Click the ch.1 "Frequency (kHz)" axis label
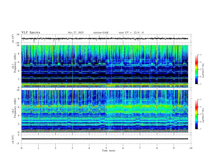The image size is (215, 166). pos(15,63)
